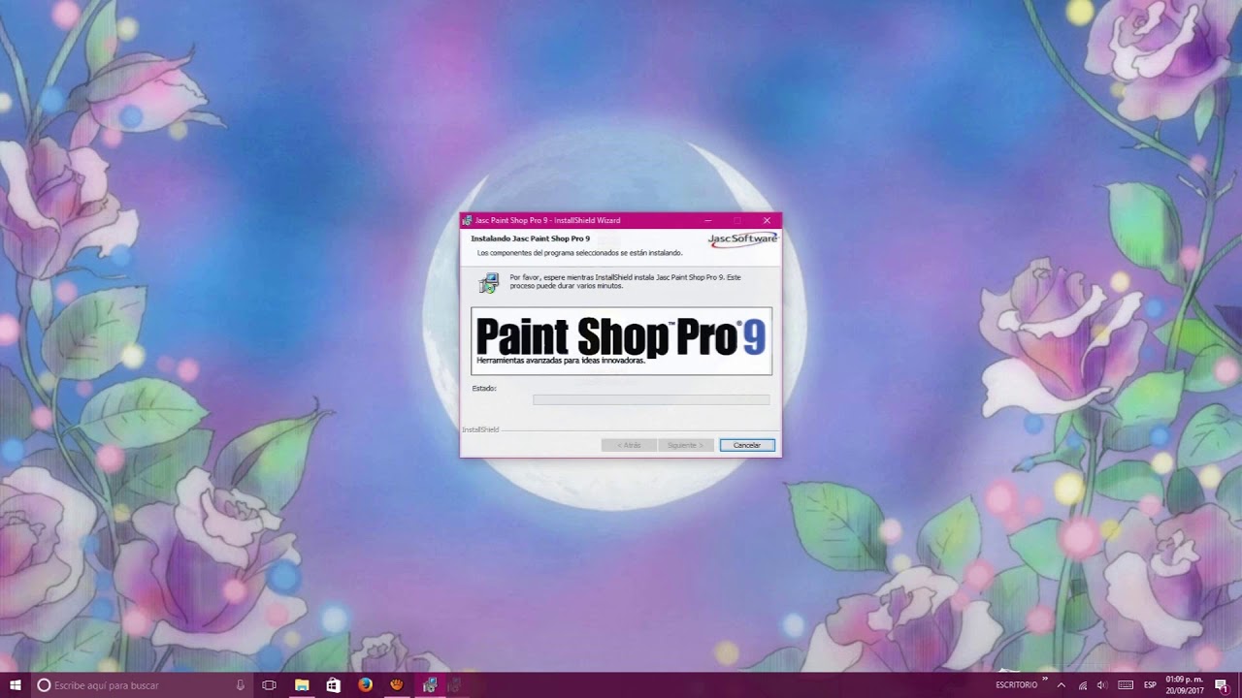Open the volume control icon
Viewport: 1242px width, 698px height.
1102,685
